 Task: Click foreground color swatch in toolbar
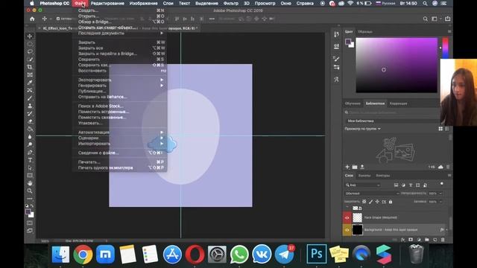28,211
